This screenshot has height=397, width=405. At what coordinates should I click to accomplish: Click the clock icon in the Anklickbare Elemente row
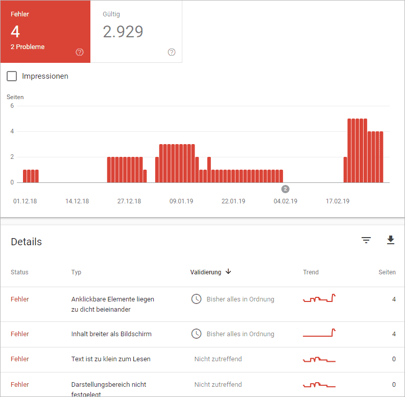(x=196, y=299)
